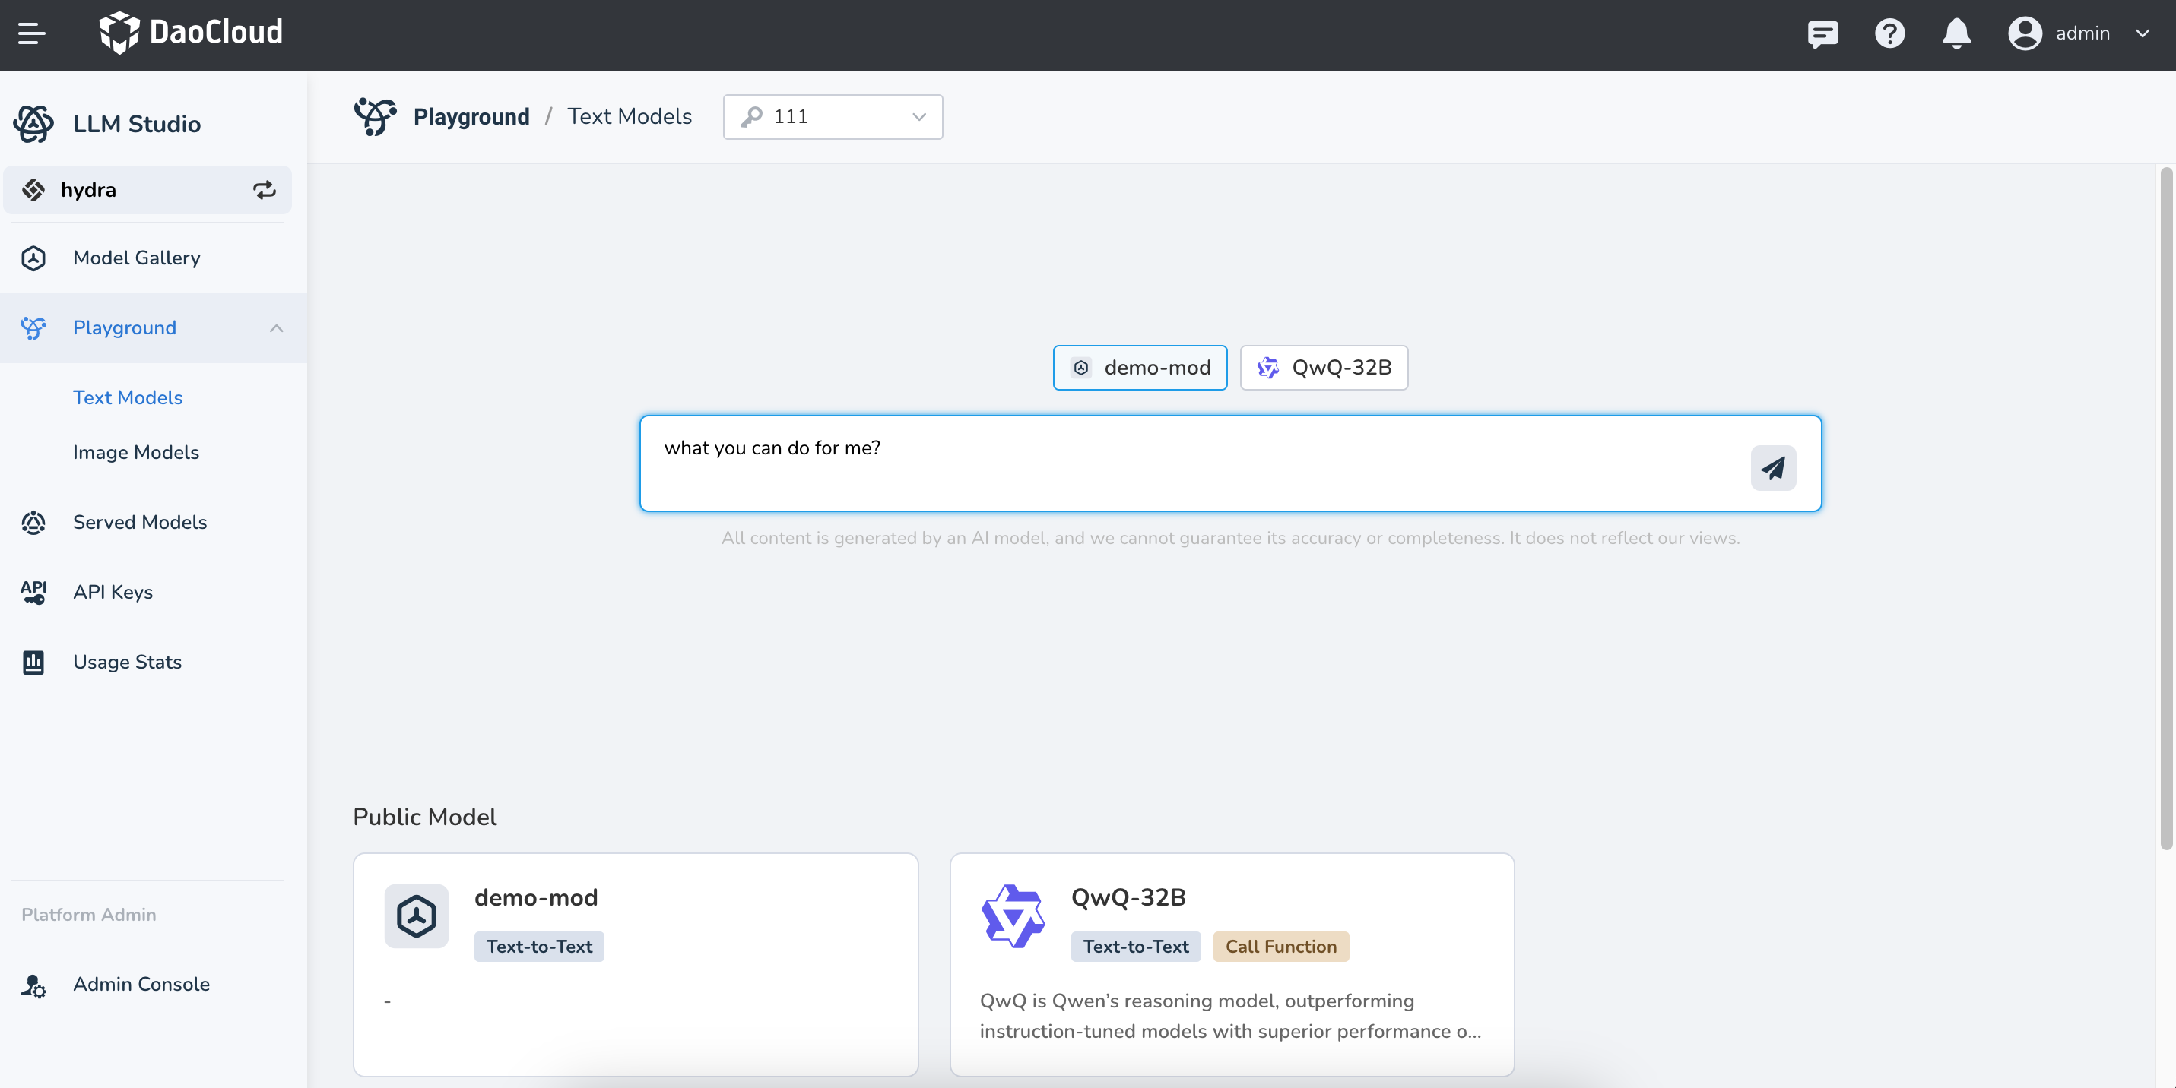
Task: Click the QwQ-32B model card logo
Action: click(1012, 916)
